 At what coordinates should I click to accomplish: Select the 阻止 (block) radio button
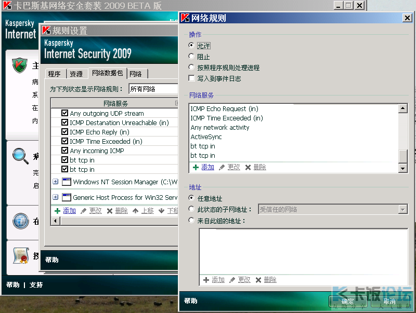click(x=191, y=56)
